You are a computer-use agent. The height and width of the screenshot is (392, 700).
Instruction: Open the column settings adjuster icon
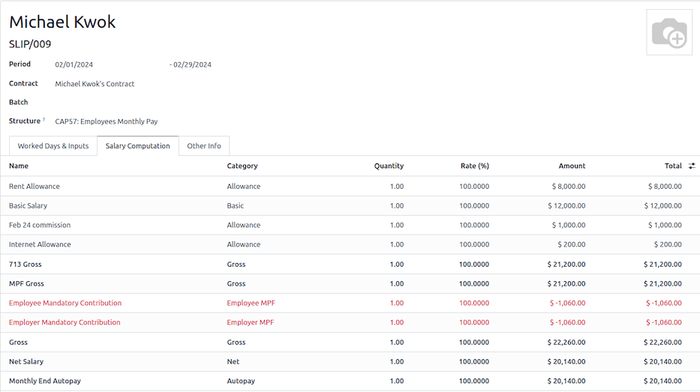(692, 166)
